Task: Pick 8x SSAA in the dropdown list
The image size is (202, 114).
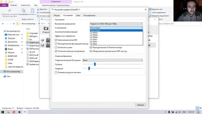Action: tap(116, 44)
